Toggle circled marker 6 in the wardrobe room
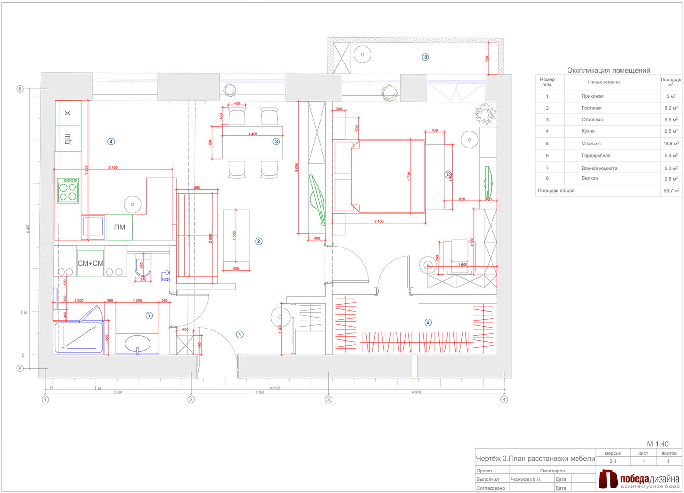 [428, 322]
